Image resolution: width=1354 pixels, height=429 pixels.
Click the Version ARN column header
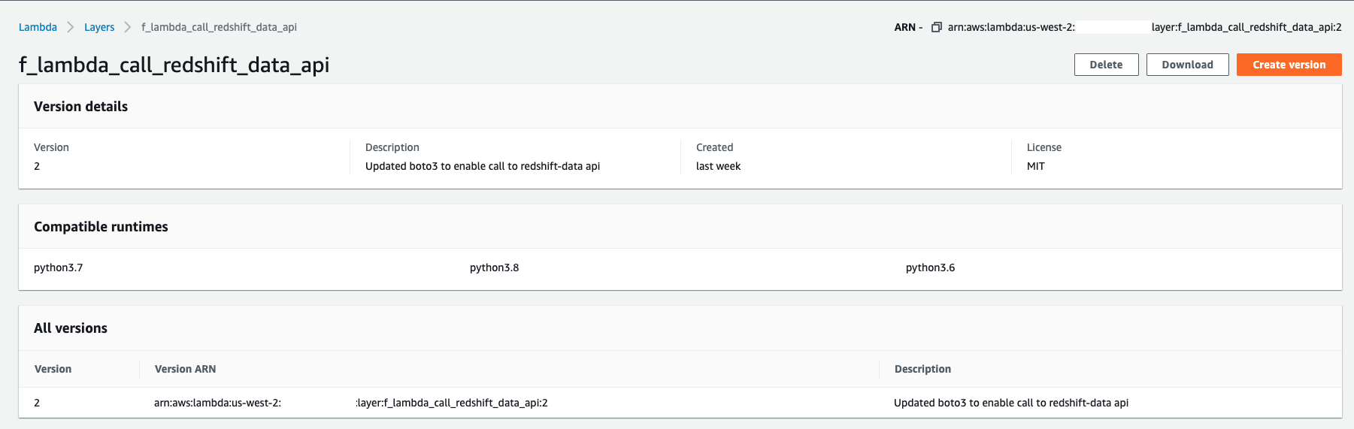pos(185,369)
